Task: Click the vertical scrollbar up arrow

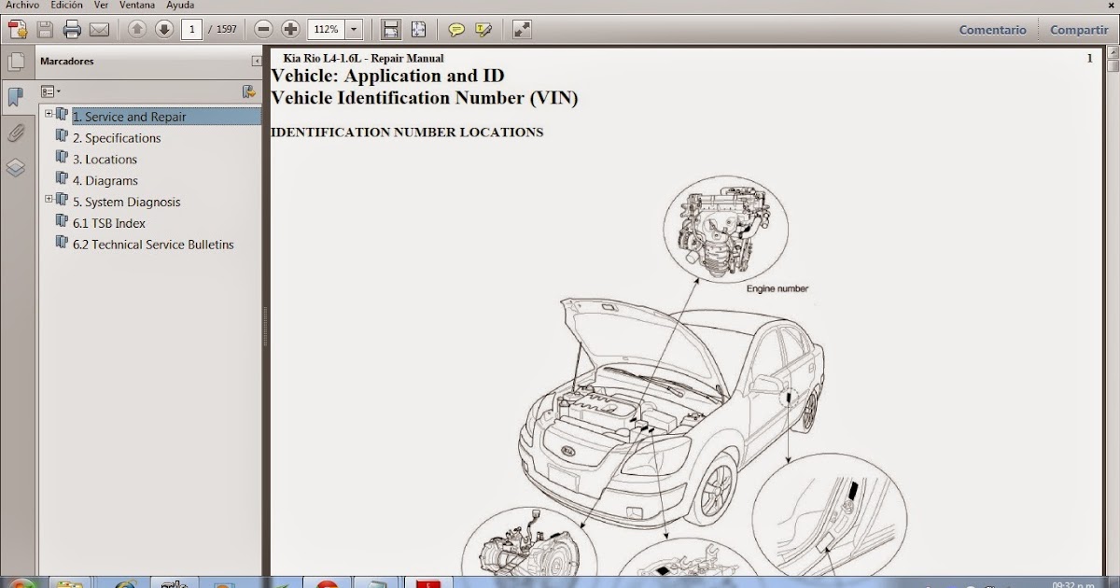Action: point(1113,54)
